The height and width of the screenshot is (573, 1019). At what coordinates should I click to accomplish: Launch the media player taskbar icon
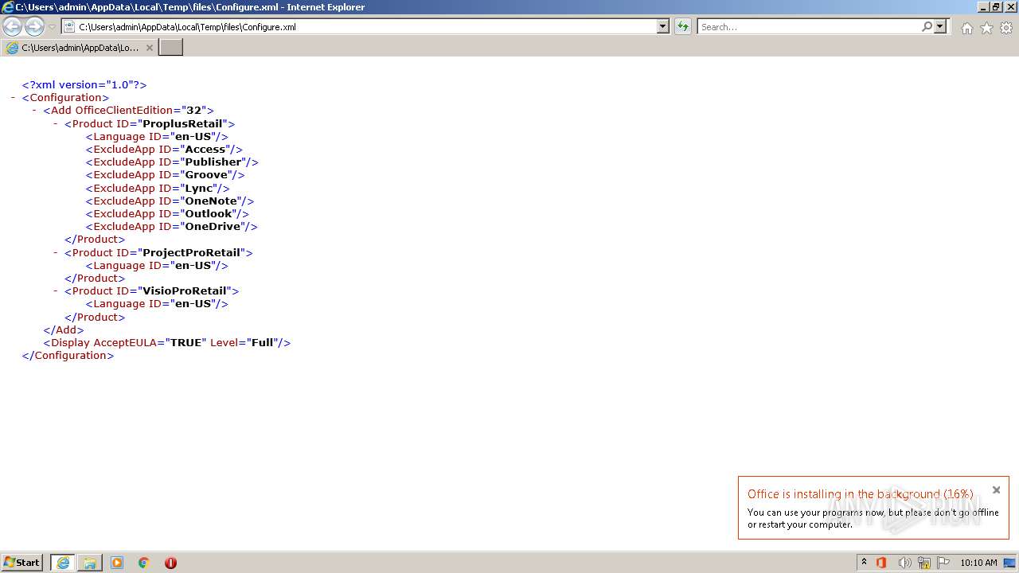pos(117,563)
